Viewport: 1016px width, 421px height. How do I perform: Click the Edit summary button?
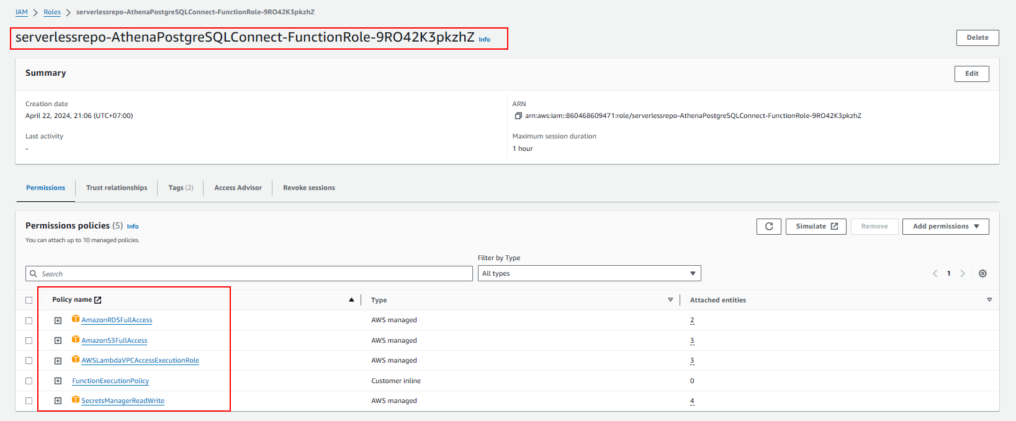point(971,74)
